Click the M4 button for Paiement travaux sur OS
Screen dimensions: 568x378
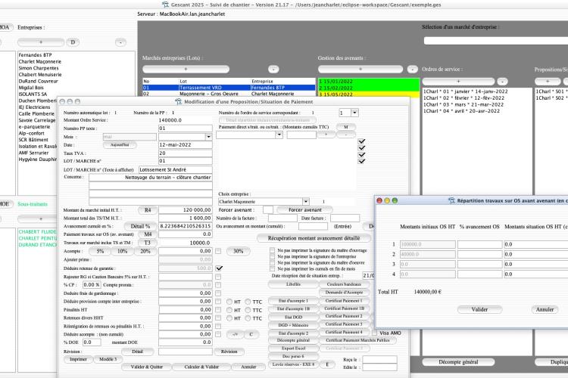148,234
